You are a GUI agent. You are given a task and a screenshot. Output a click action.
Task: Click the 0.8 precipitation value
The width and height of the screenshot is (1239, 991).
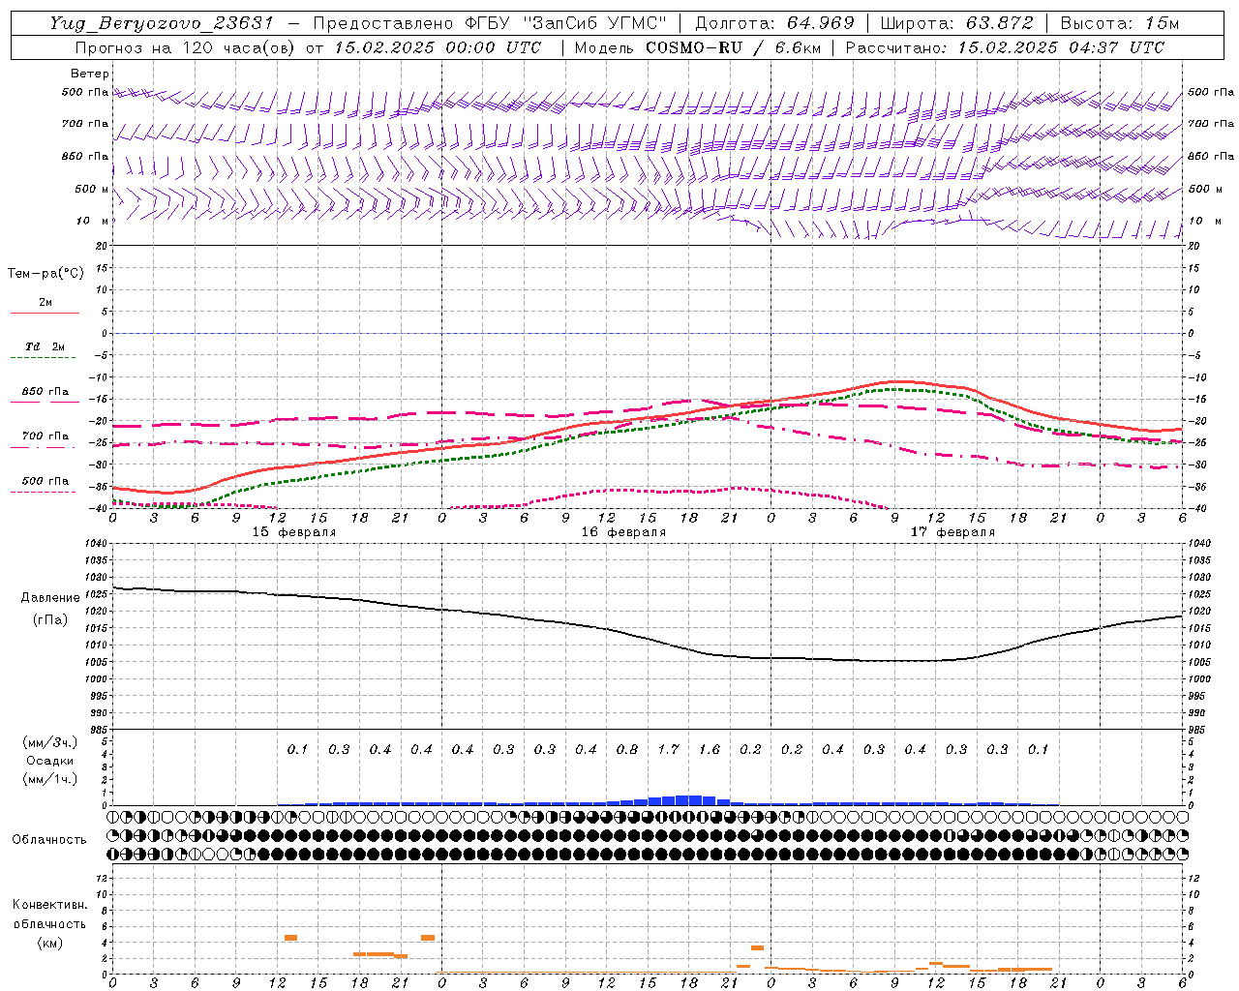pyautogui.click(x=627, y=749)
